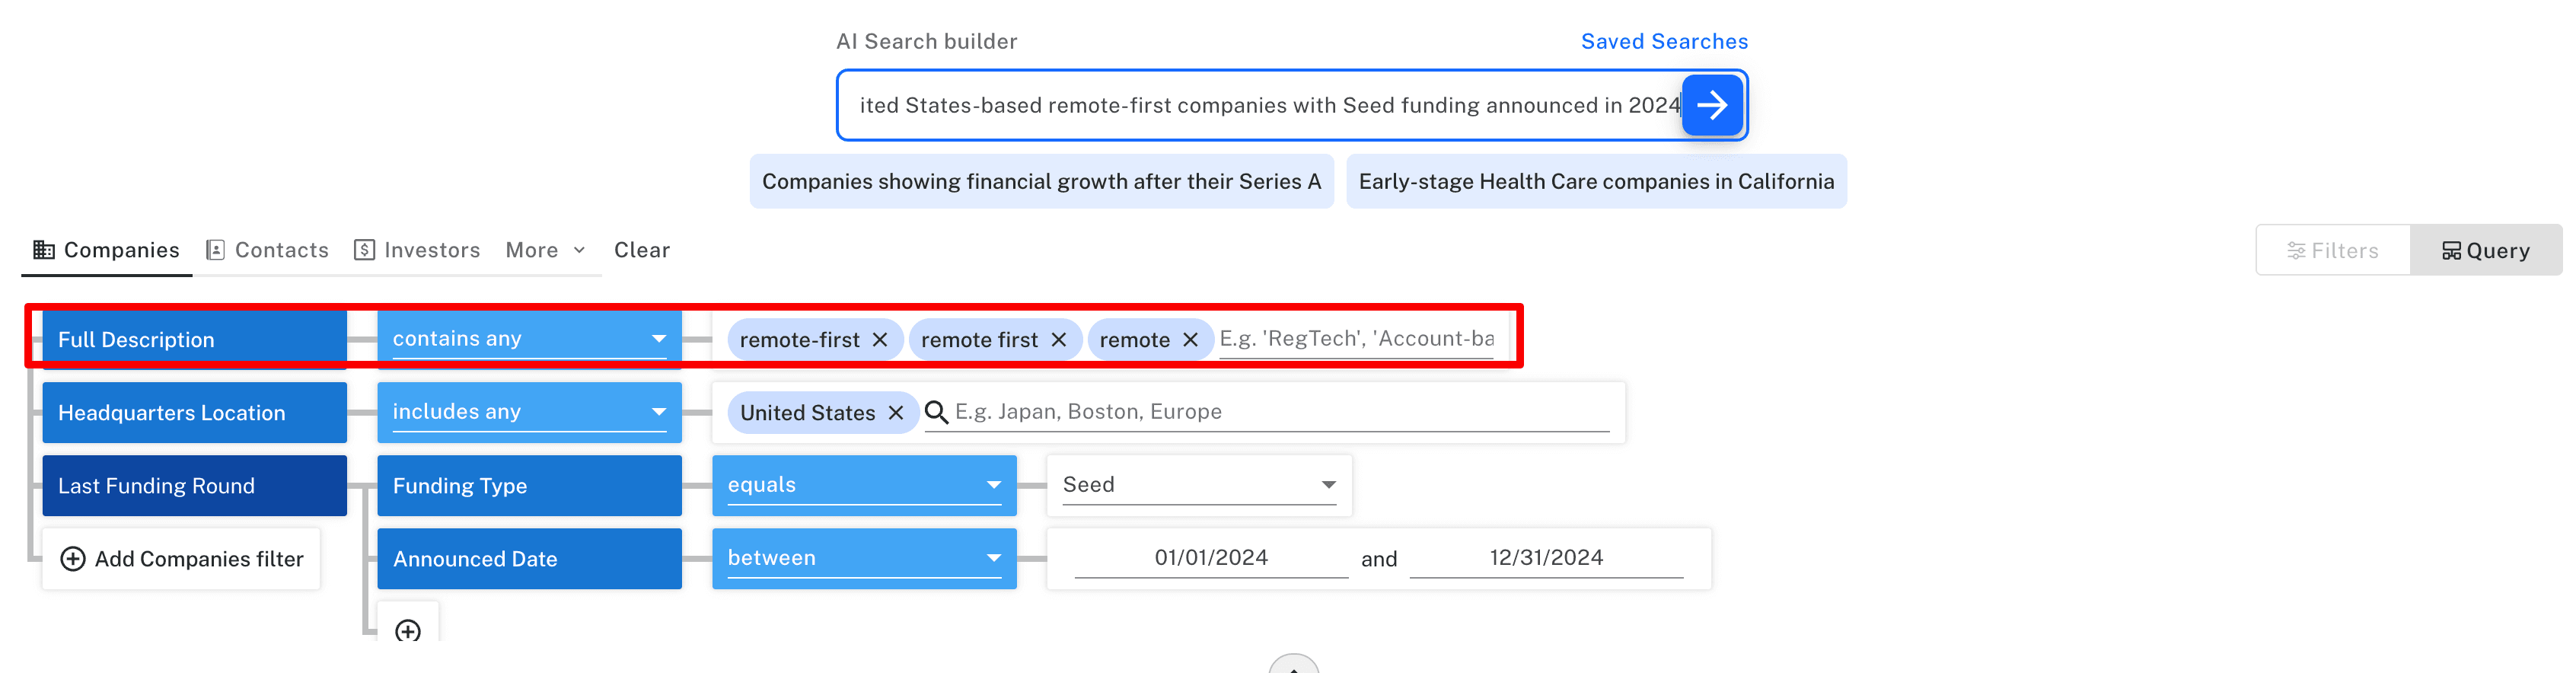This screenshot has width=2576, height=673.
Task: Remove the 'remote-first' keyword chip
Action: point(880,339)
